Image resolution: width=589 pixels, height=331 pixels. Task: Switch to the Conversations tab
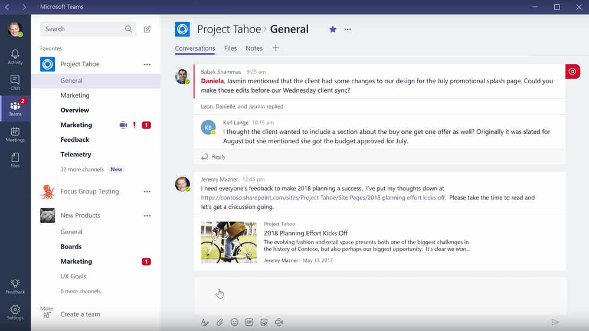[x=195, y=48]
